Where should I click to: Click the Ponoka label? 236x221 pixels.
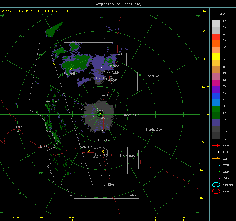(x=120, y=54)
